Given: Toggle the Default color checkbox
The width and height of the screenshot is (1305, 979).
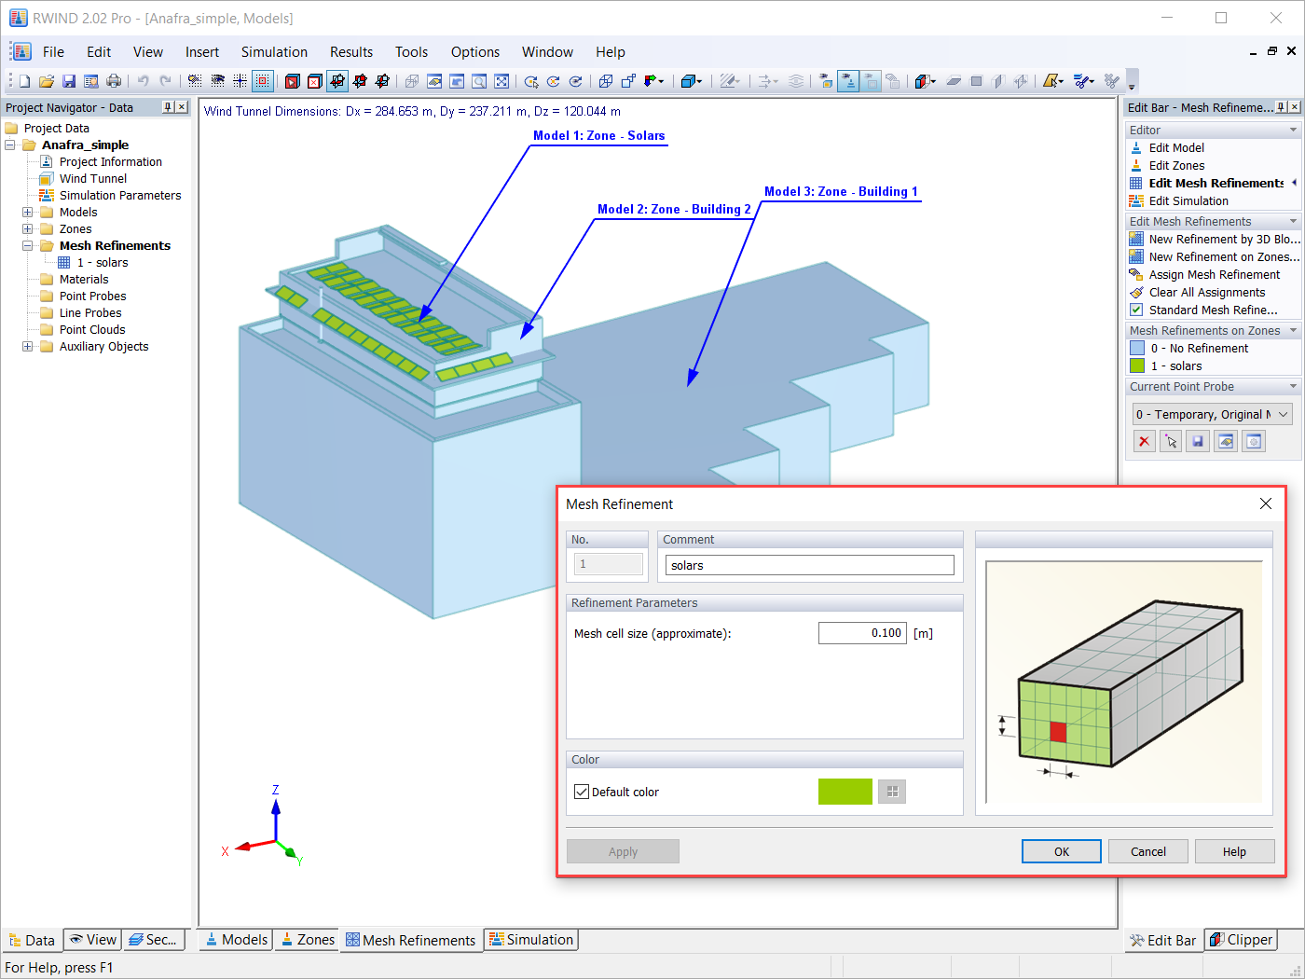Looking at the screenshot, I should [582, 792].
